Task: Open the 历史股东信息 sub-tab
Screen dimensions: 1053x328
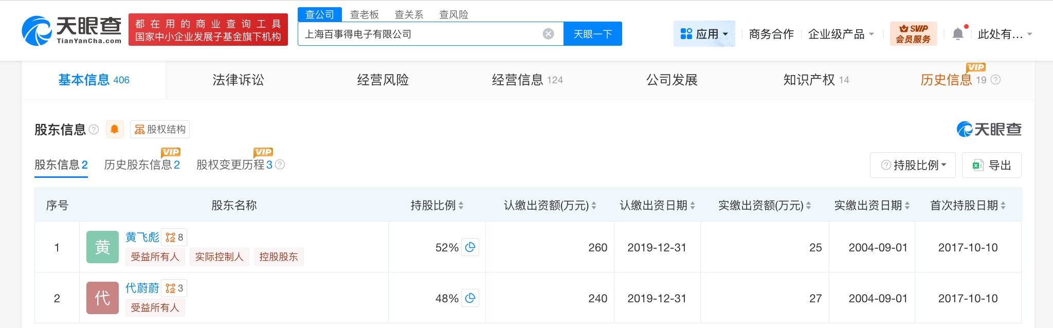Action: [x=141, y=165]
